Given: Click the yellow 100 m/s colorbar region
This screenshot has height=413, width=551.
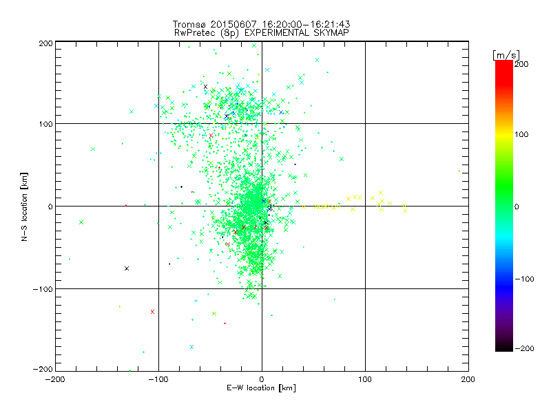Looking at the screenshot, I should 504,134.
